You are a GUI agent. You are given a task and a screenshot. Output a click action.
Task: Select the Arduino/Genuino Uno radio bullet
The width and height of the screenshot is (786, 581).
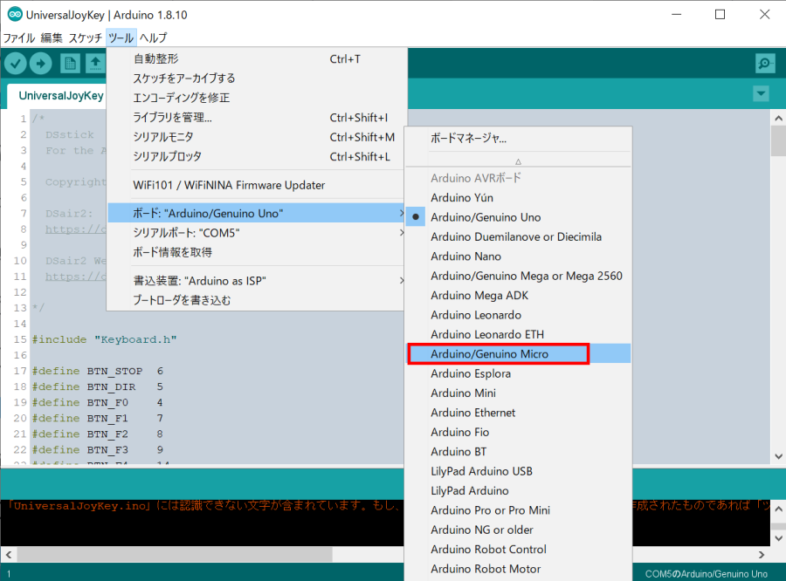(x=416, y=217)
